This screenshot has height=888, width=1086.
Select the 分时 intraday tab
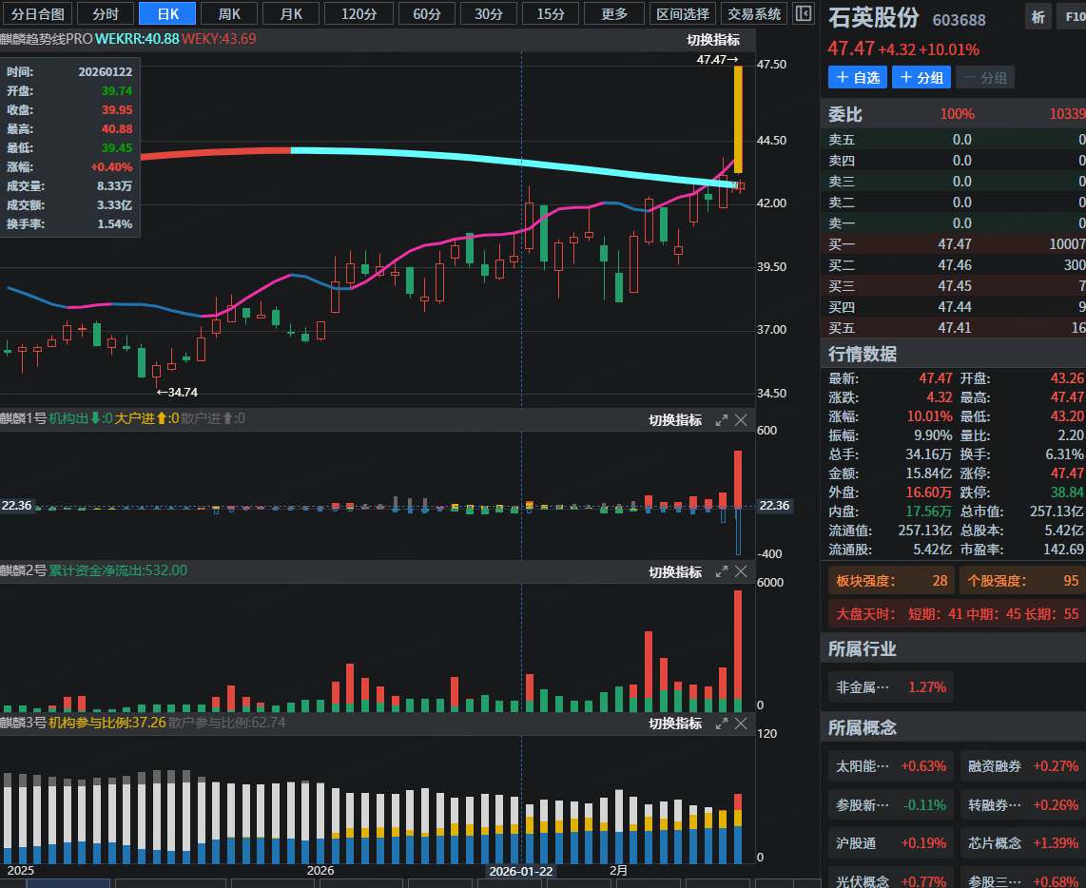pos(106,13)
